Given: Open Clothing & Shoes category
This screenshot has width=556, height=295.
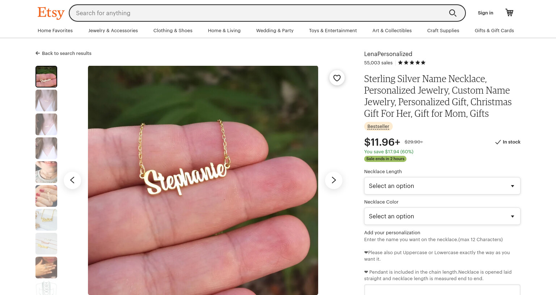Looking at the screenshot, I should tap(173, 31).
